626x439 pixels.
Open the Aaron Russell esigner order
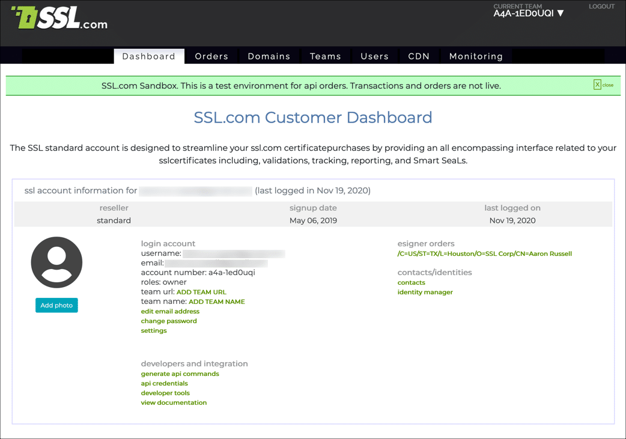484,253
